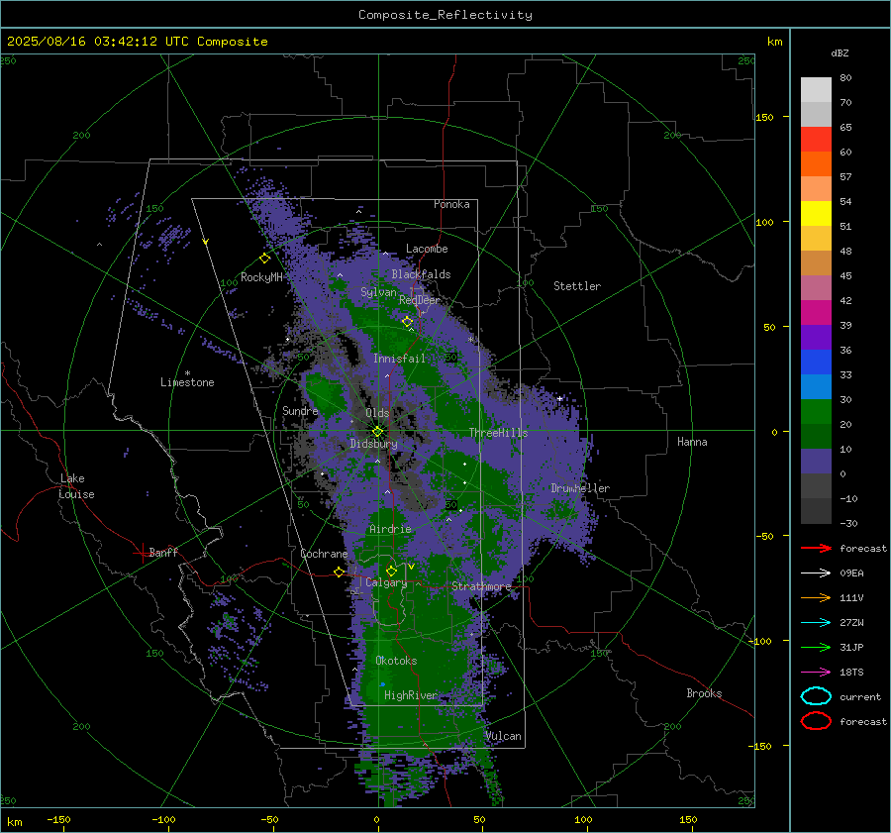Click the dark orange 57-60 dBZ swatch

point(816,163)
